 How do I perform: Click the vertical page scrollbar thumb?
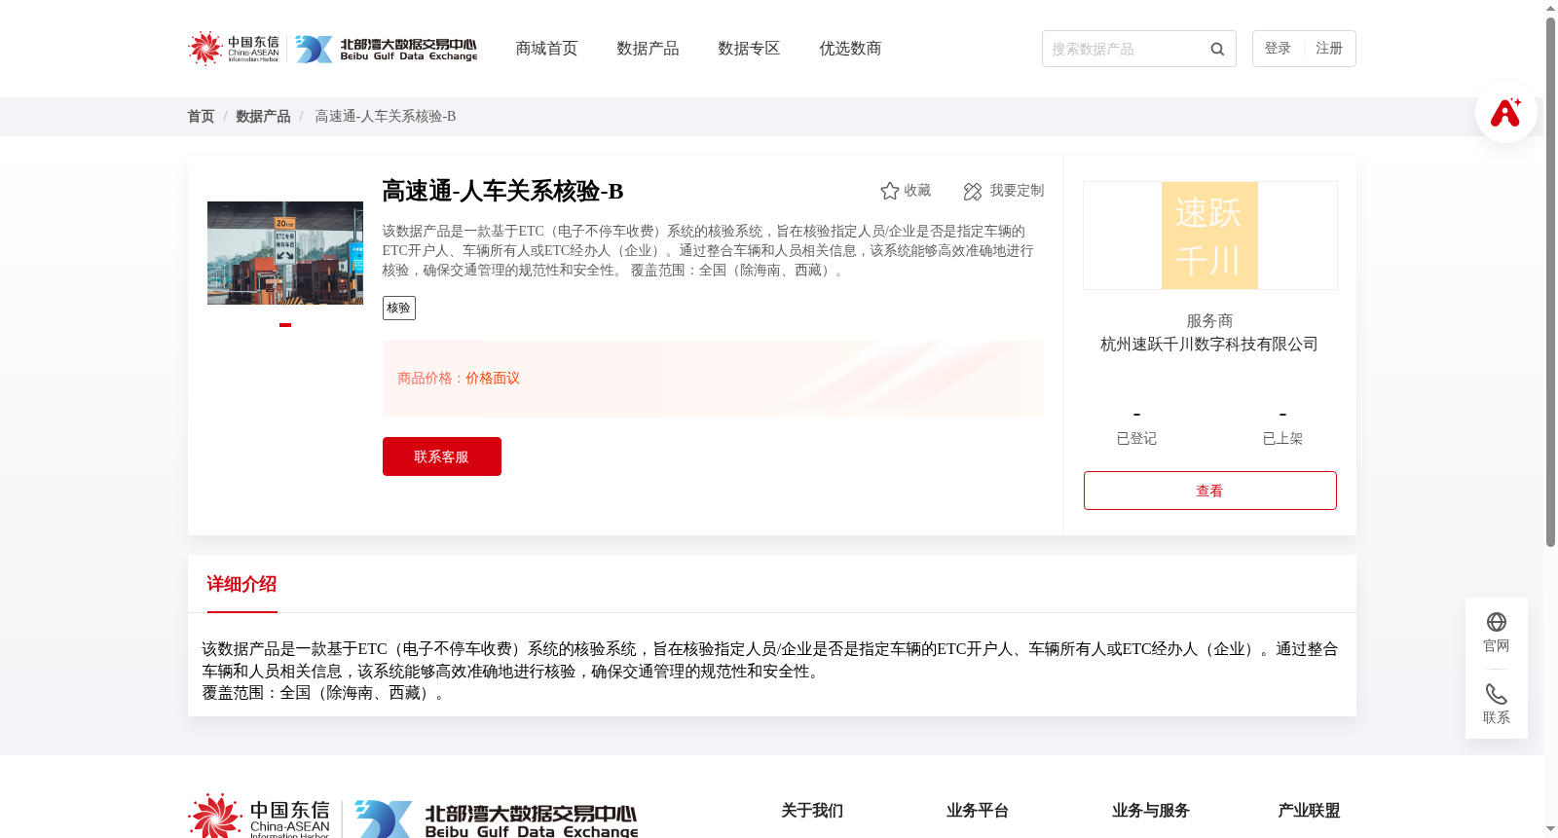[1550, 282]
